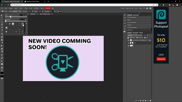The image size is (182, 102).
Task: Select the Rectangle Select tool
Action: pyautogui.click(x=2, y=18)
